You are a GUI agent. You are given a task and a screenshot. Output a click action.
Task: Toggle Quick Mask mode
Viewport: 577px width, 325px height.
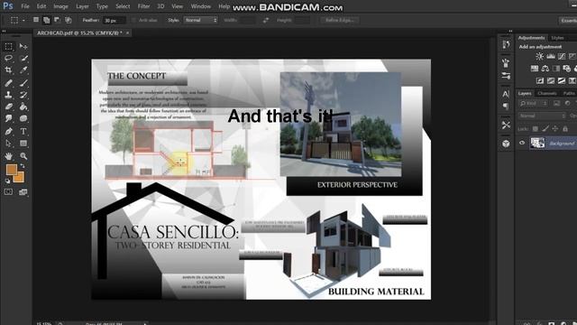tap(8, 192)
